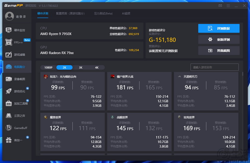
Task: Click estimated 165 FPS in 僵尸世界大战
Action: pyautogui.click(x=154, y=87)
